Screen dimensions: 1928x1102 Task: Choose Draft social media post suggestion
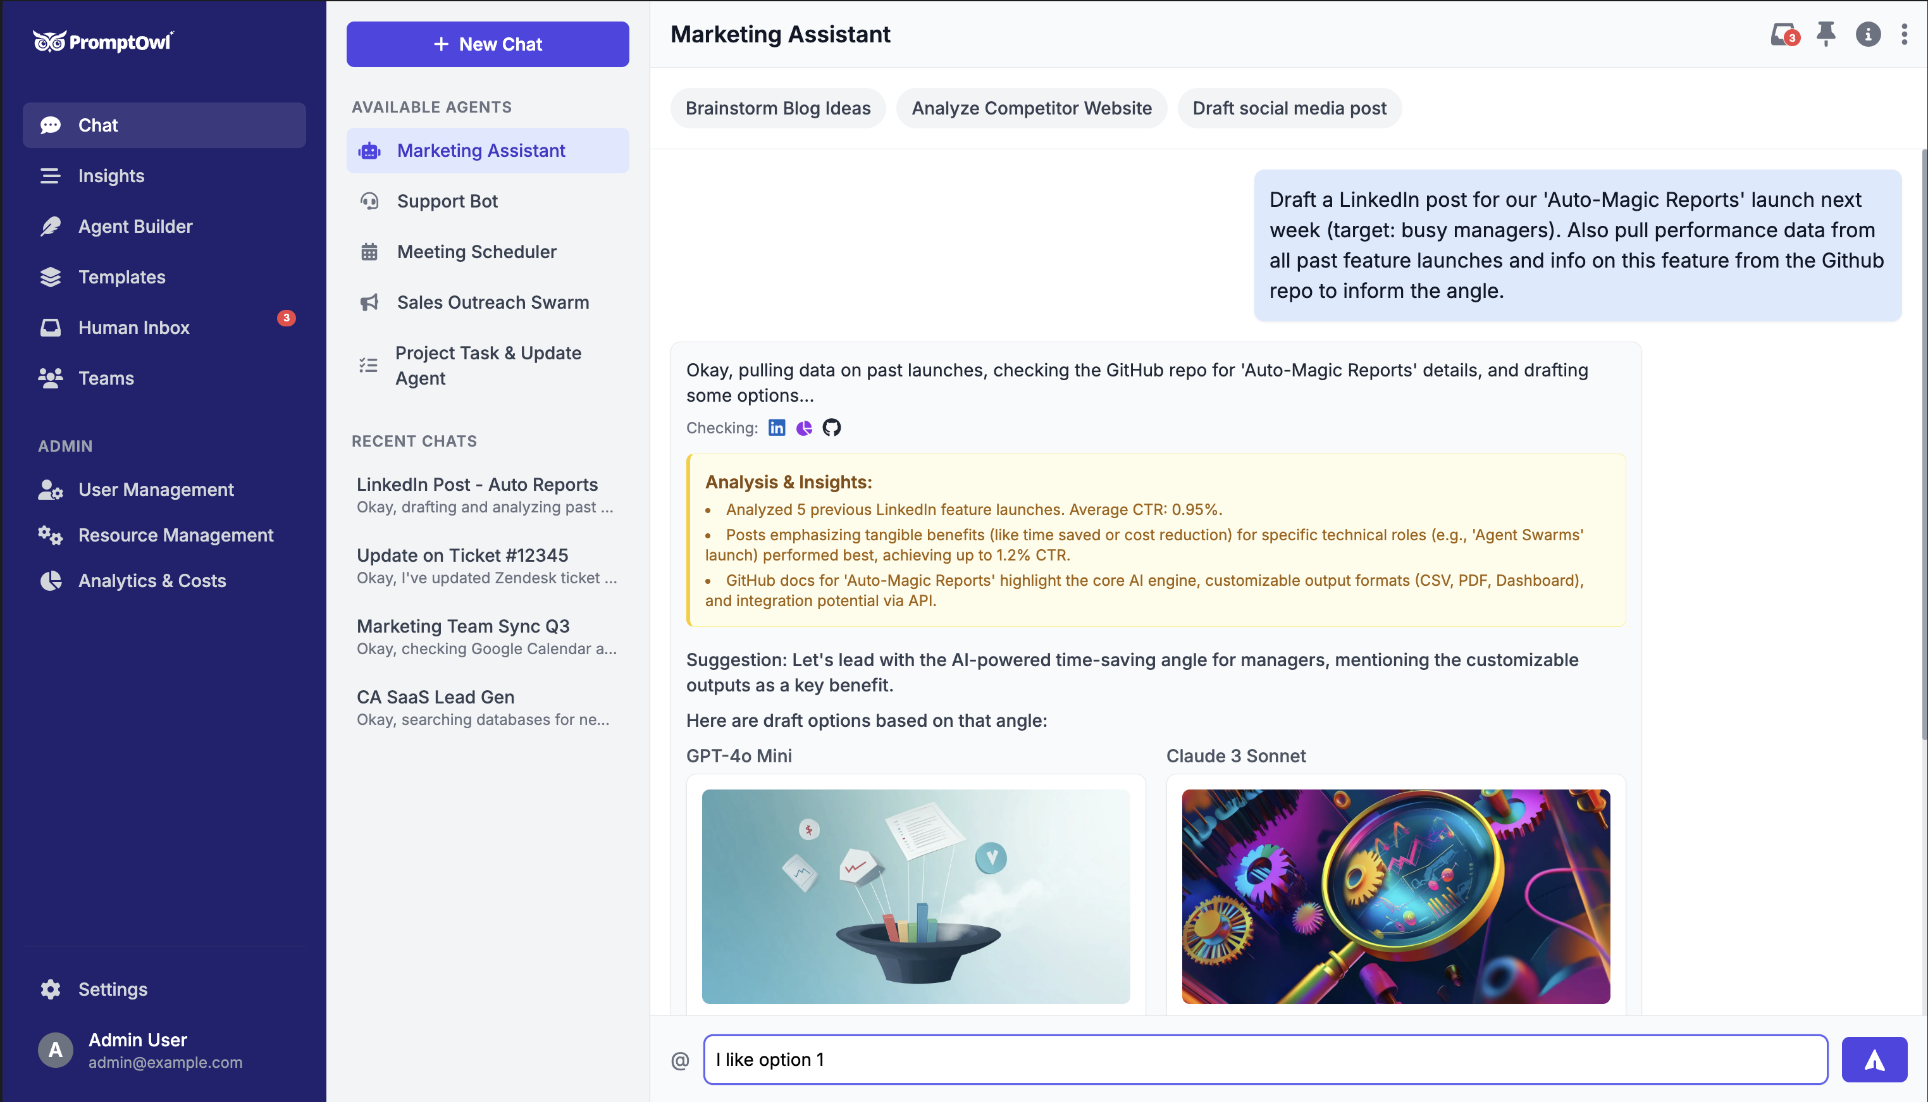click(1288, 108)
